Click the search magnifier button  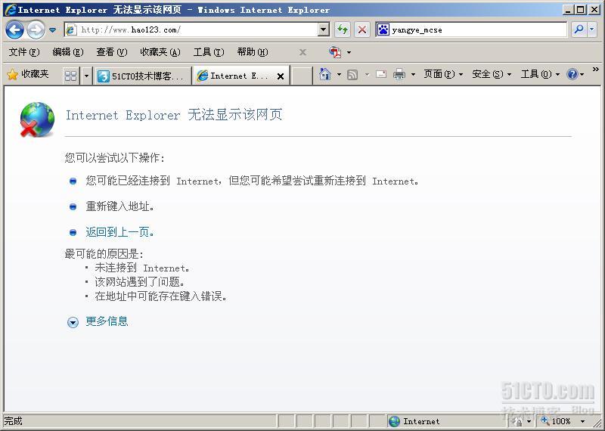[x=579, y=29]
